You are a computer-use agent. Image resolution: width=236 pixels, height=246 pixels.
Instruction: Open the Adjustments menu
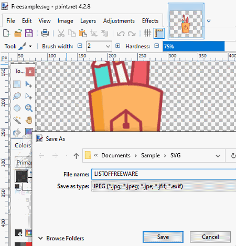tap(119, 21)
